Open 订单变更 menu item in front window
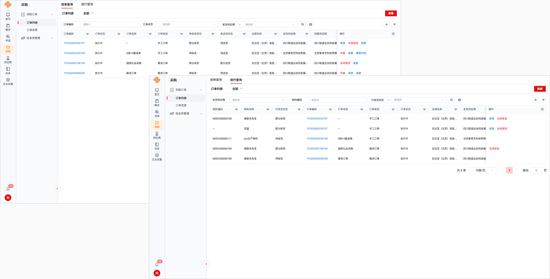 click(x=181, y=105)
